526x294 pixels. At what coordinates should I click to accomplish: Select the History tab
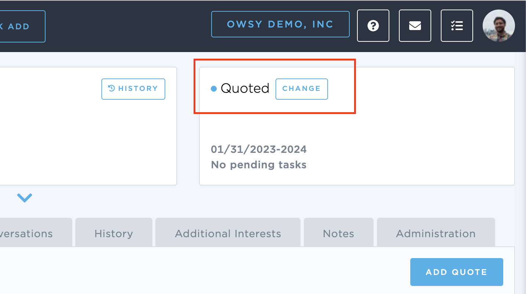(114, 234)
